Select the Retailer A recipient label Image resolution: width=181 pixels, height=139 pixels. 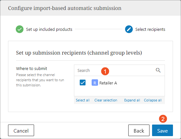(108, 83)
